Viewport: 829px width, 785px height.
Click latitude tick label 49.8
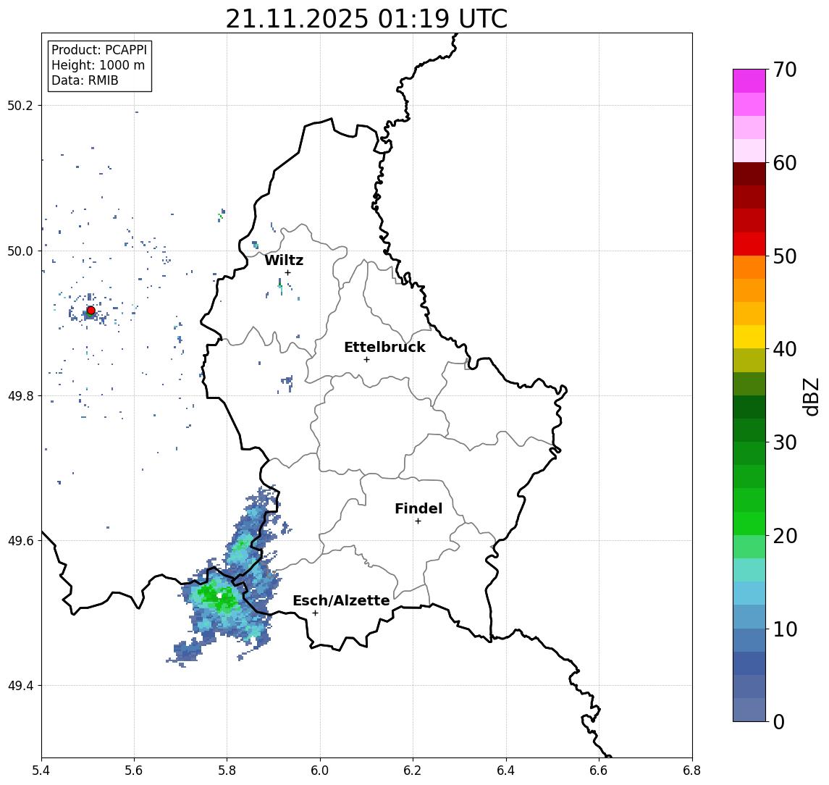click(x=20, y=395)
